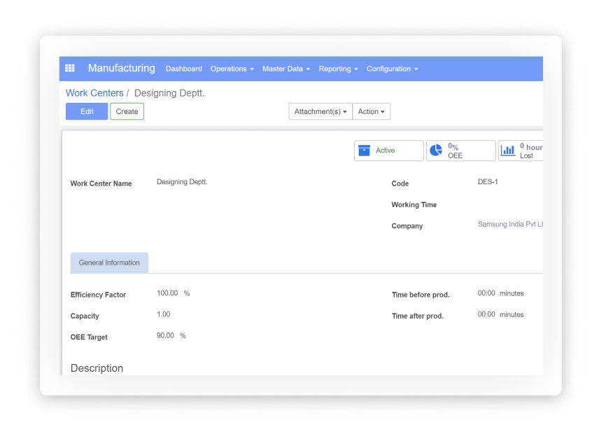This screenshot has height=434, width=599.
Task: Click the OEE pie chart icon
Action: (x=436, y=150)
